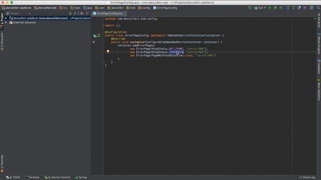The image size is (321, 180).
Task: Open the Spring tool window
Action: point(81,177)
